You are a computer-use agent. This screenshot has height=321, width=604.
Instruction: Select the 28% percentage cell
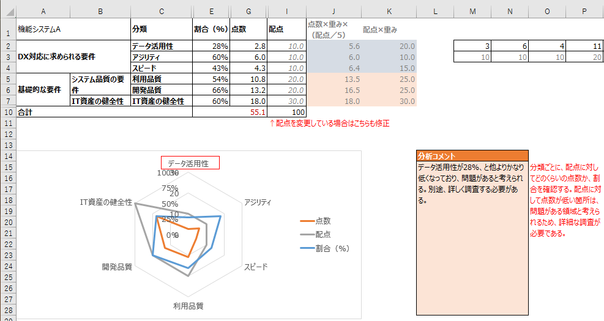pos(211,46)
